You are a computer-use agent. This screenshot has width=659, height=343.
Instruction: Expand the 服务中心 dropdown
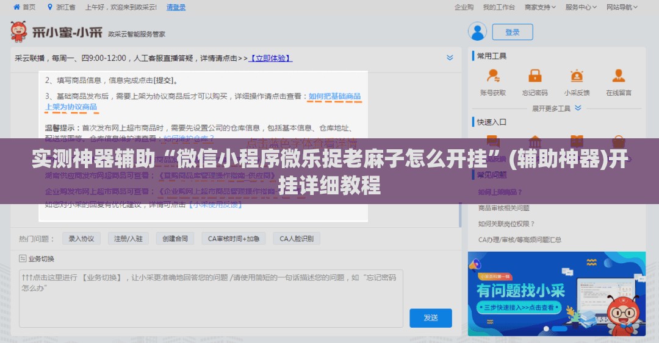581,7
